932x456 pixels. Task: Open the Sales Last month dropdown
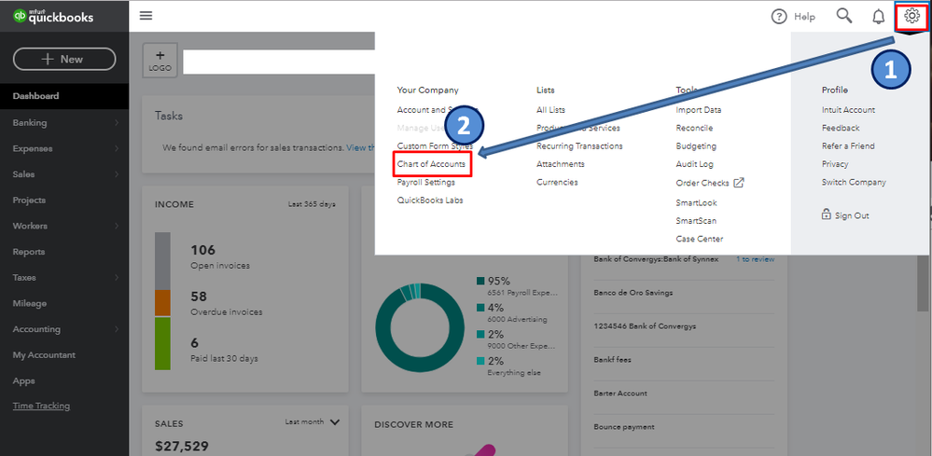335,422
